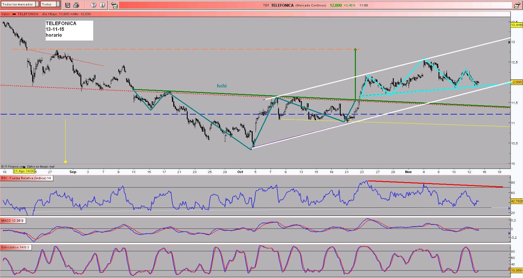Open help via the question mark icon
This screenshot has height=278, width=523.
click(93, 5)
